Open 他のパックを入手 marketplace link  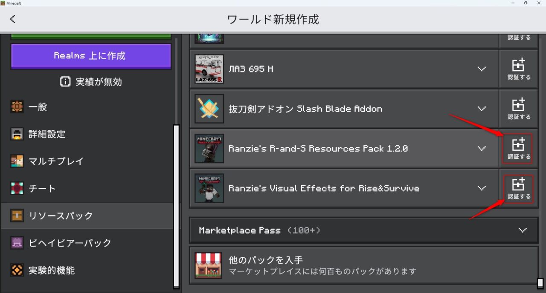coord(364,265)
